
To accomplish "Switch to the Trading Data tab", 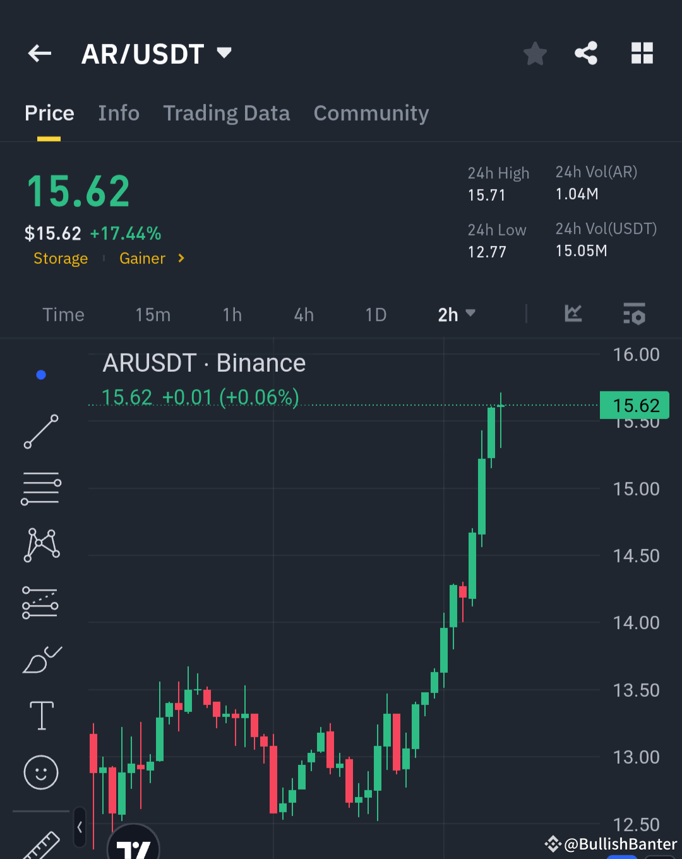I will pyautogui.click(x=226, y=113).
